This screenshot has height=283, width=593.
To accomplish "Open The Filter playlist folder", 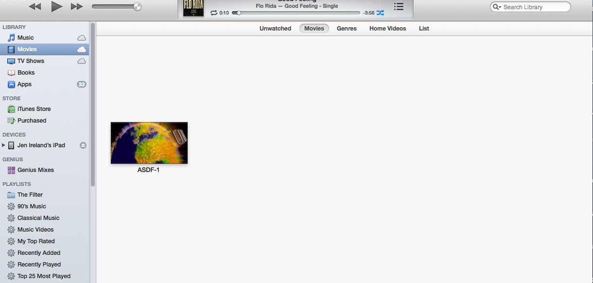I will coord(30,195).
